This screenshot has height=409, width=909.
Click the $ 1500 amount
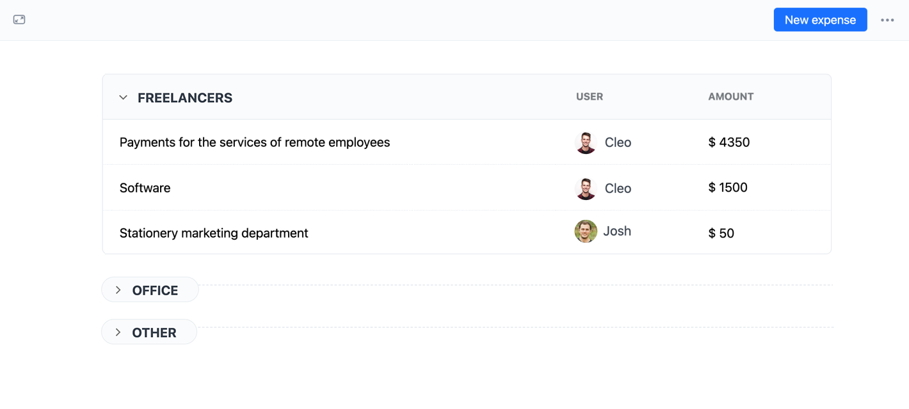728,188
